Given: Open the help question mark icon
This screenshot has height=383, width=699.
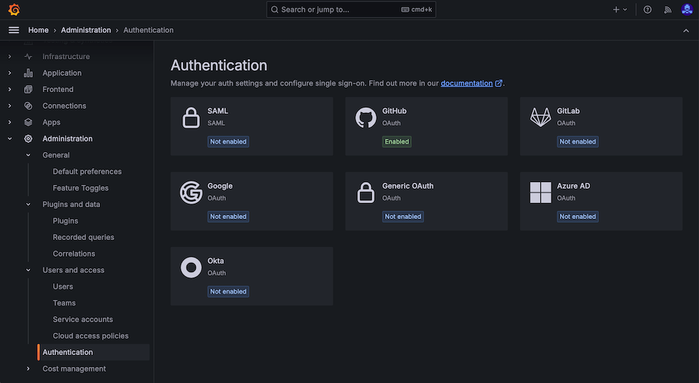Looking at the screenshot, I should click(647, 10).
